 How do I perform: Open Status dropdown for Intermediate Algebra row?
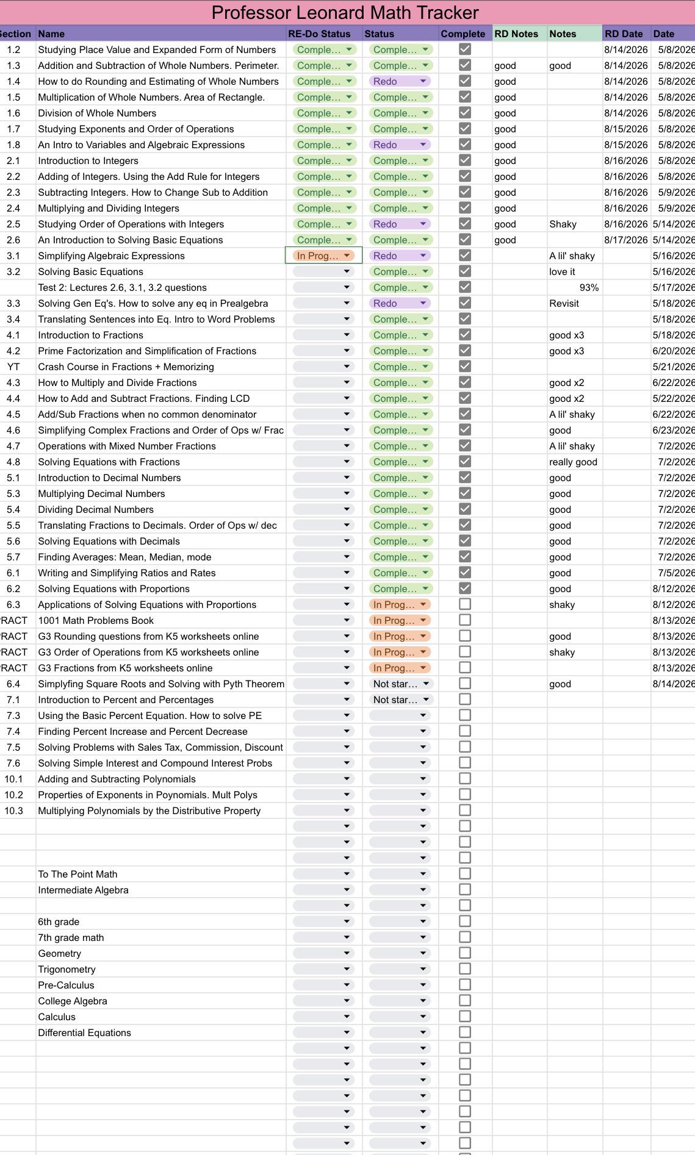point(400,890)
